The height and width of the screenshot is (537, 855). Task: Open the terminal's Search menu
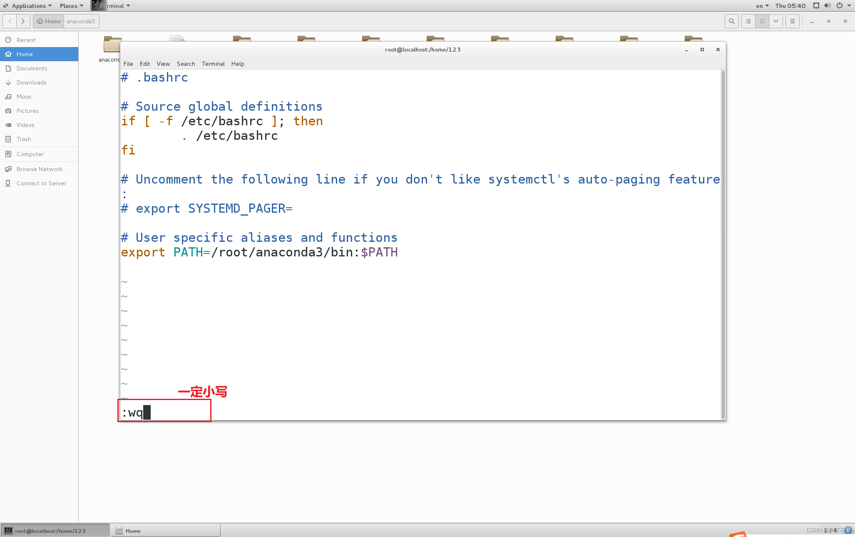186,64
